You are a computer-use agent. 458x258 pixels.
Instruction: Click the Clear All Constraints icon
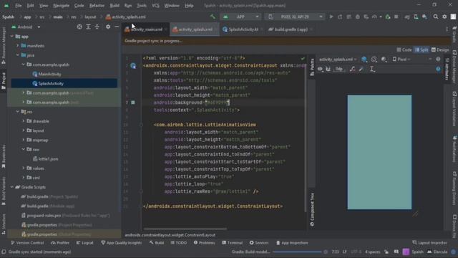(x=353, y=69)
